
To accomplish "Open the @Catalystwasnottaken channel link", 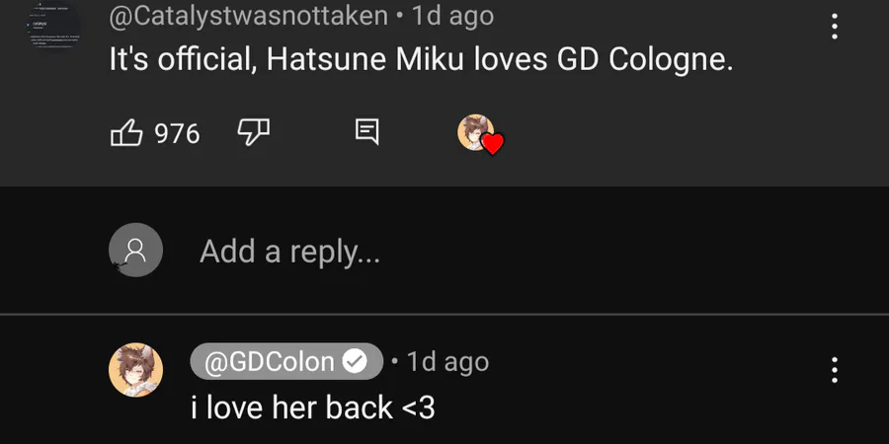I will pos(248,16).
